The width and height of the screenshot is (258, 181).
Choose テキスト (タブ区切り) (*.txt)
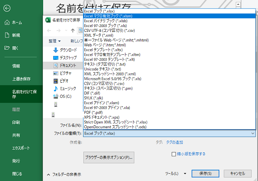pos(169,64)
